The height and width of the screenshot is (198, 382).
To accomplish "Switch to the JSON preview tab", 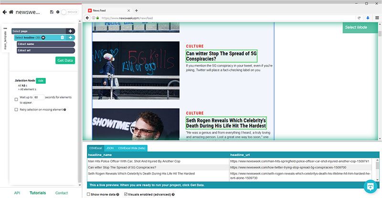I will point(110,148).
